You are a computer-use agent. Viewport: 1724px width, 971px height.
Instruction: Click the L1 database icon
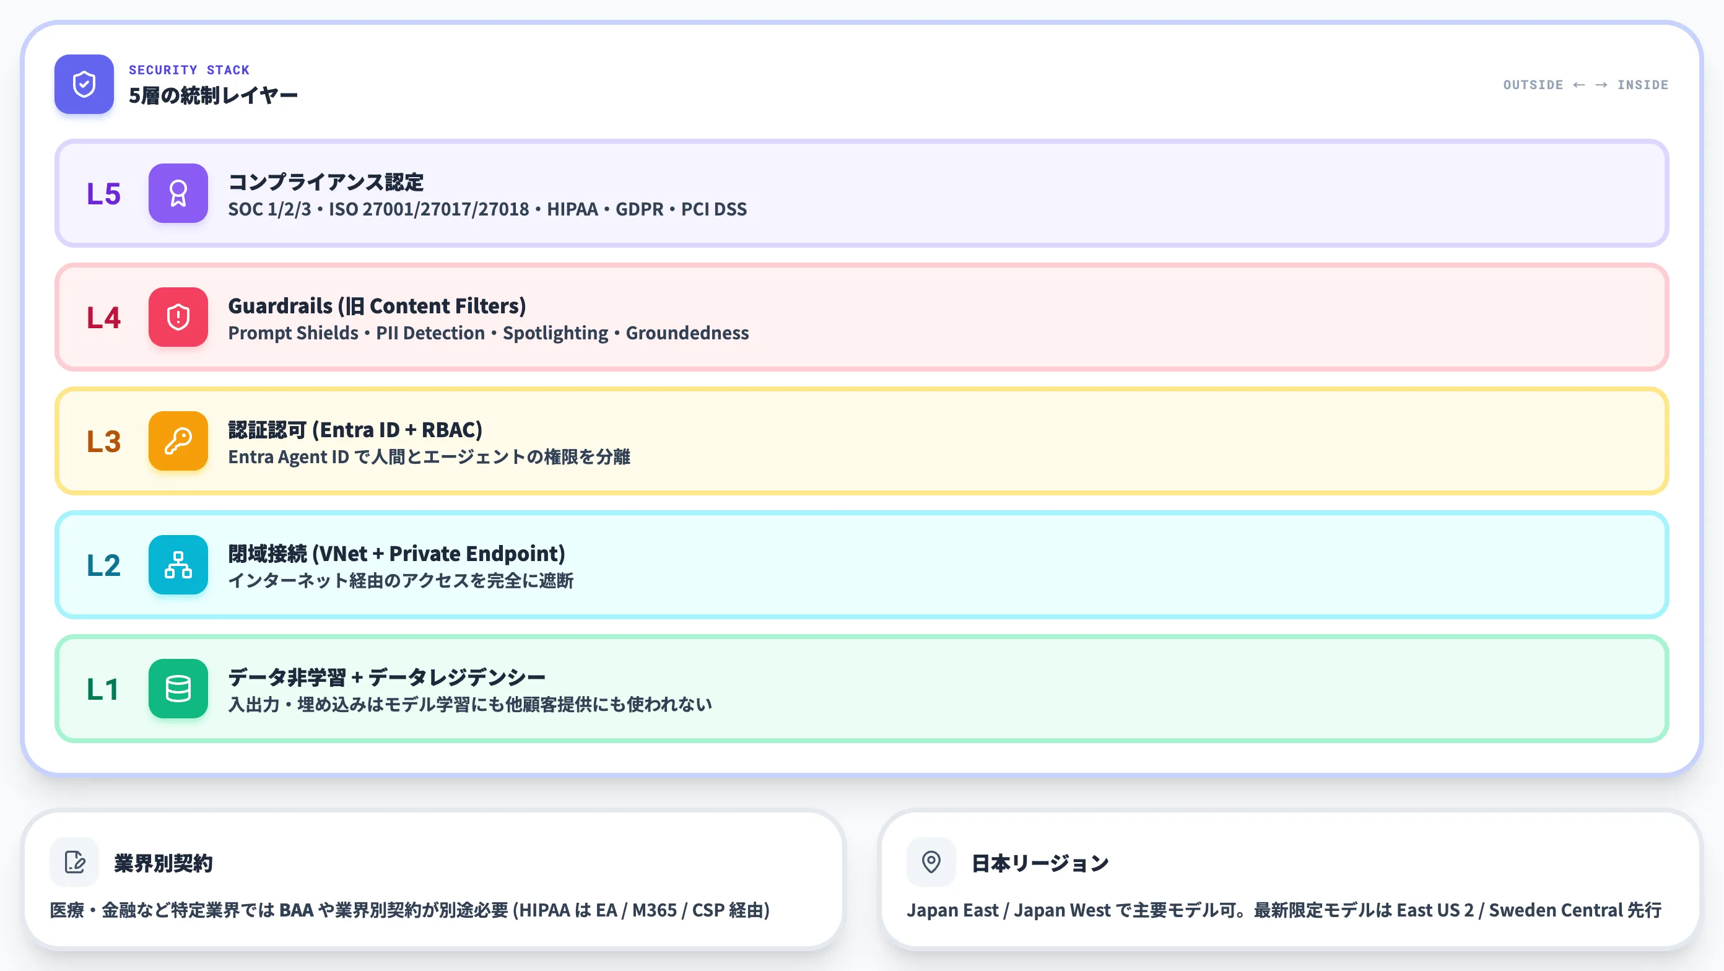point(178,689)
